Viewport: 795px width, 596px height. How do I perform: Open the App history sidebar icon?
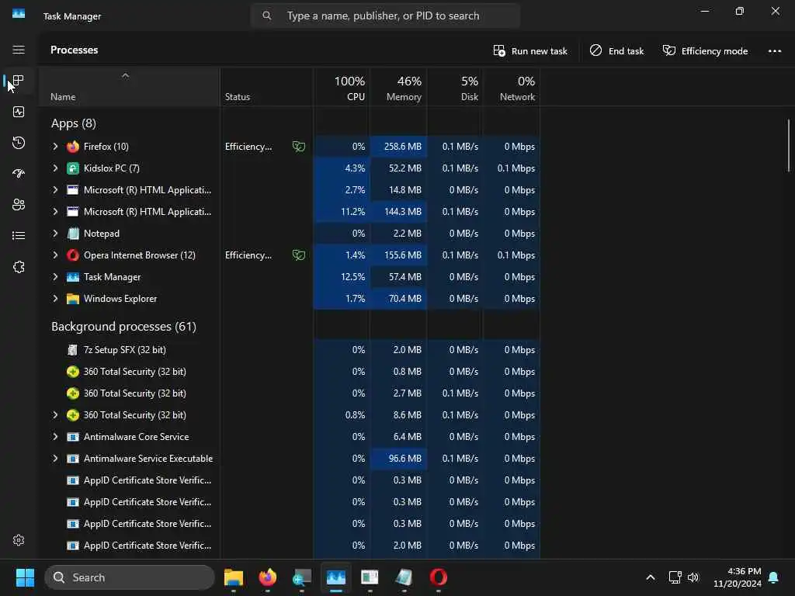point(19,143)
